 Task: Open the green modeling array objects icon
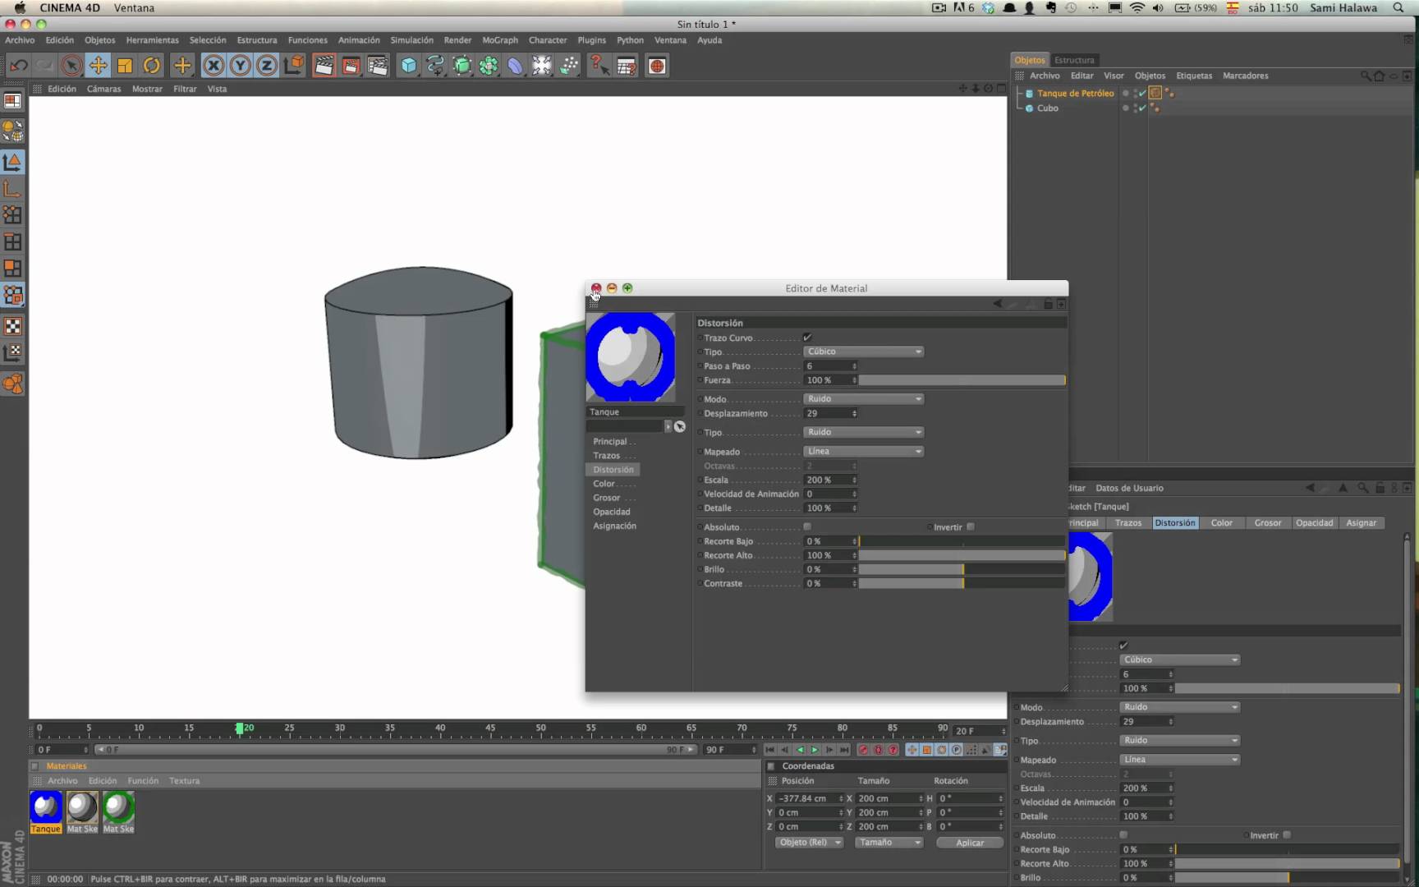click(489, 66)
